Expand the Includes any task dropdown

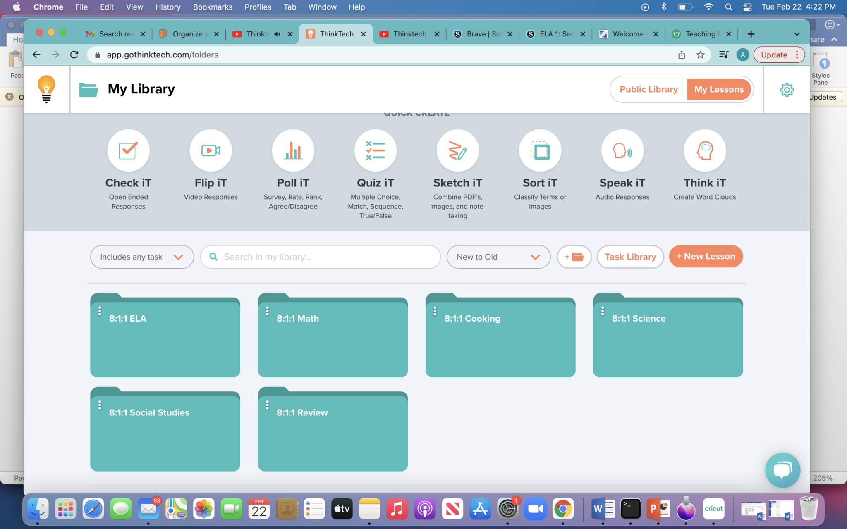pyautogui.click(x=142, y=257)
